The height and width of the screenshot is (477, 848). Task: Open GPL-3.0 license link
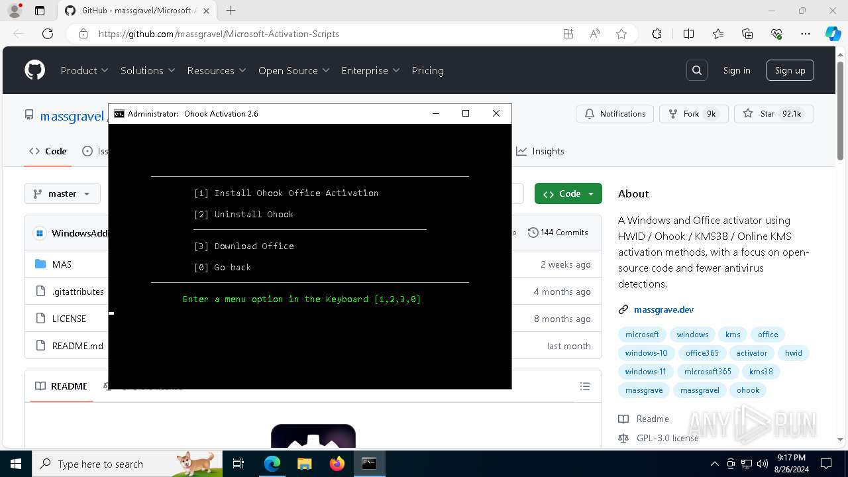click(667, 438)
